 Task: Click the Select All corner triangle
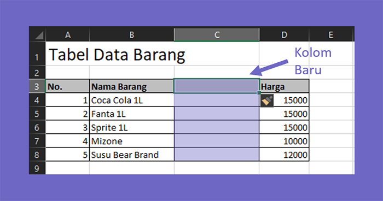[x=39, y=35]
